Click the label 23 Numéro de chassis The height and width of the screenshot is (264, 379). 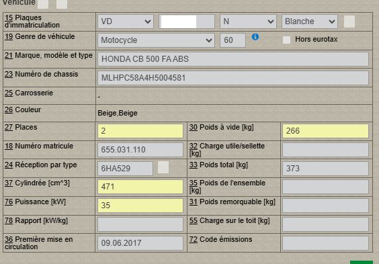(42, 74)
